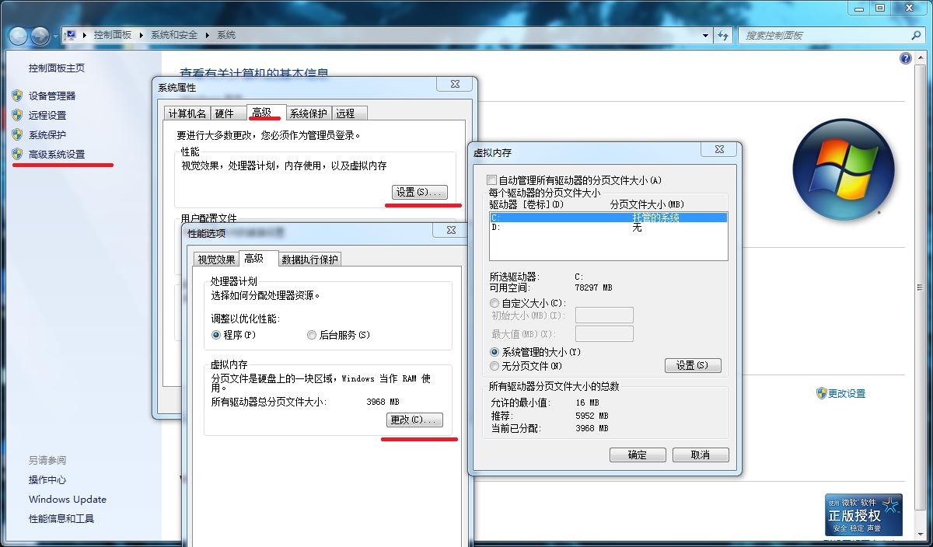Screen dimensions: 933x547
Task: Enable 自动管理所有驱动器的分页文件大小 checkbox
Action: point(491,180)
